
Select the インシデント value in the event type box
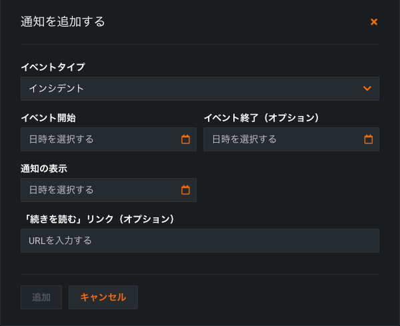tap(56, 89)
